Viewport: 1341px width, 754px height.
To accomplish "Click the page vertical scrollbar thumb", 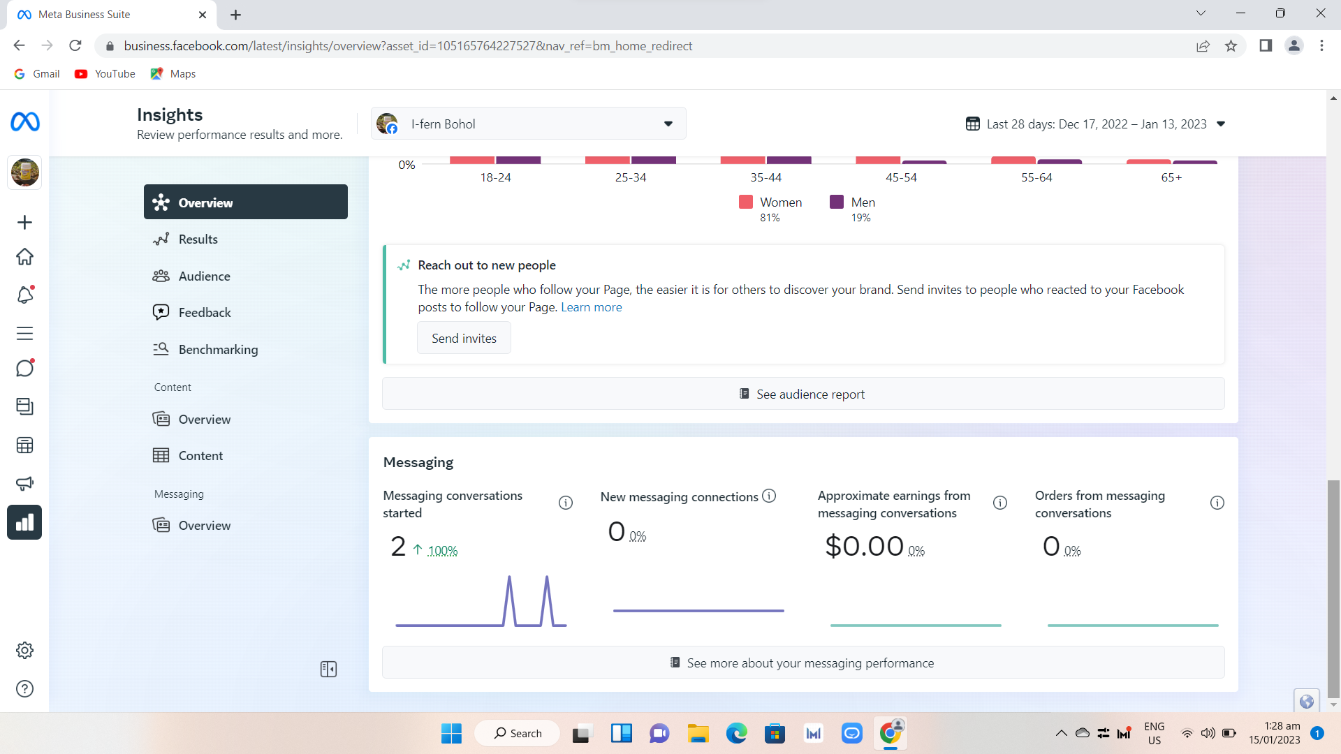I will click(x=1333, y=589).
